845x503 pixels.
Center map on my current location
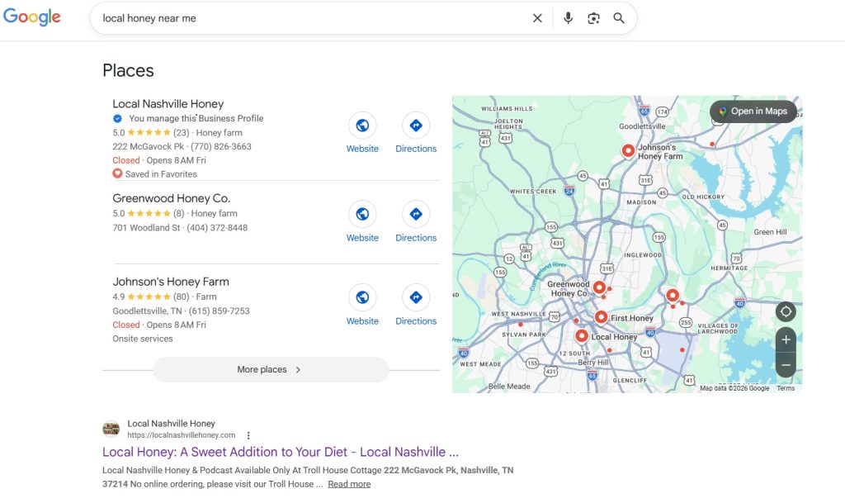point(786,311)
